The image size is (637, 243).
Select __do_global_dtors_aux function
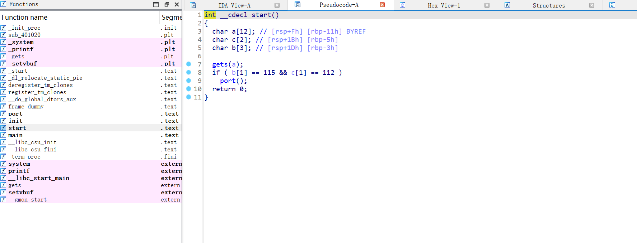coord(91,99)
